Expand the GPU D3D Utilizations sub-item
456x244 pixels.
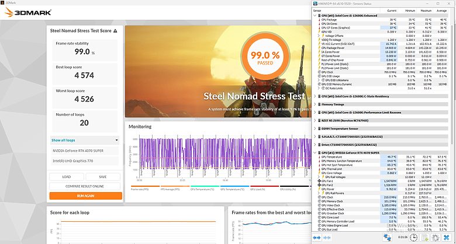click(x=319, y=80)
